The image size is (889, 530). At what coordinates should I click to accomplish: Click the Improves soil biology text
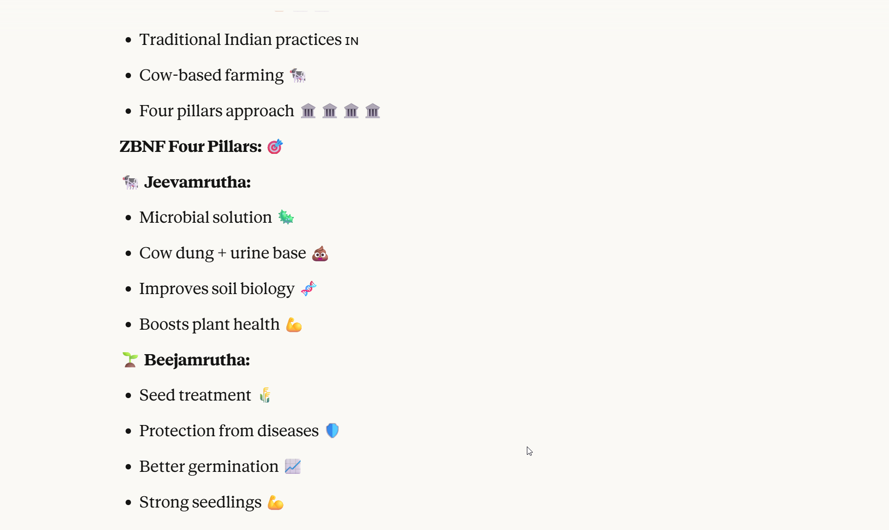pyautogui.click(x=217, y=289)
